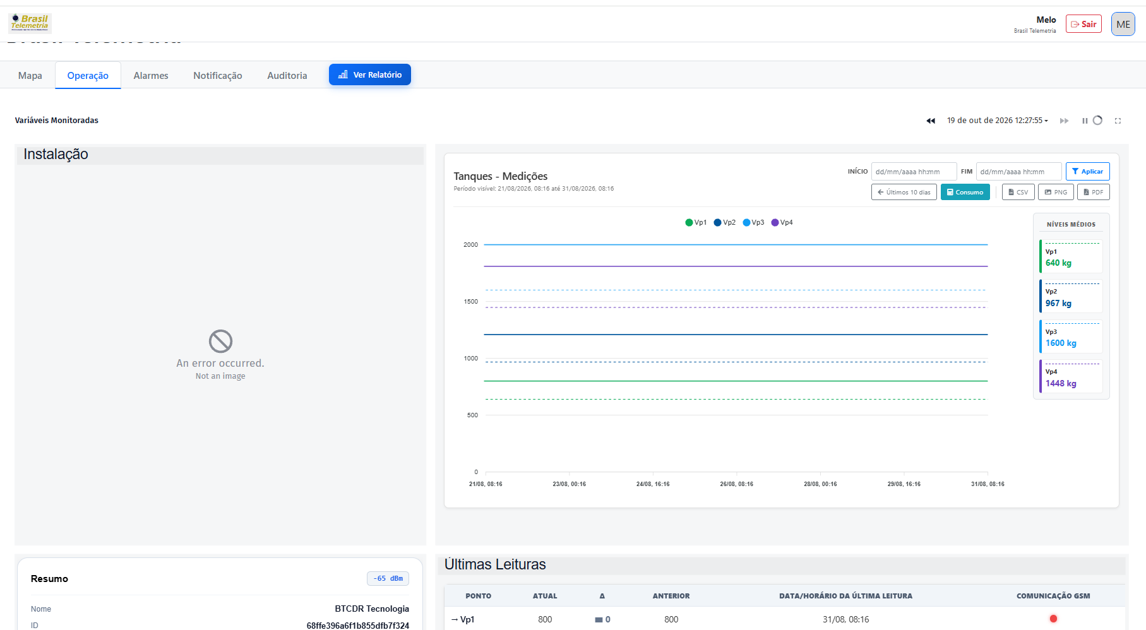Switch to Consumo view

(965, 192)
